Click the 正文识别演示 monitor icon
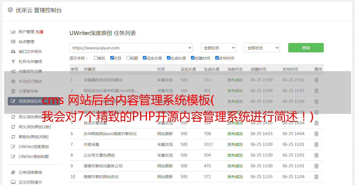 pos(13,182)
